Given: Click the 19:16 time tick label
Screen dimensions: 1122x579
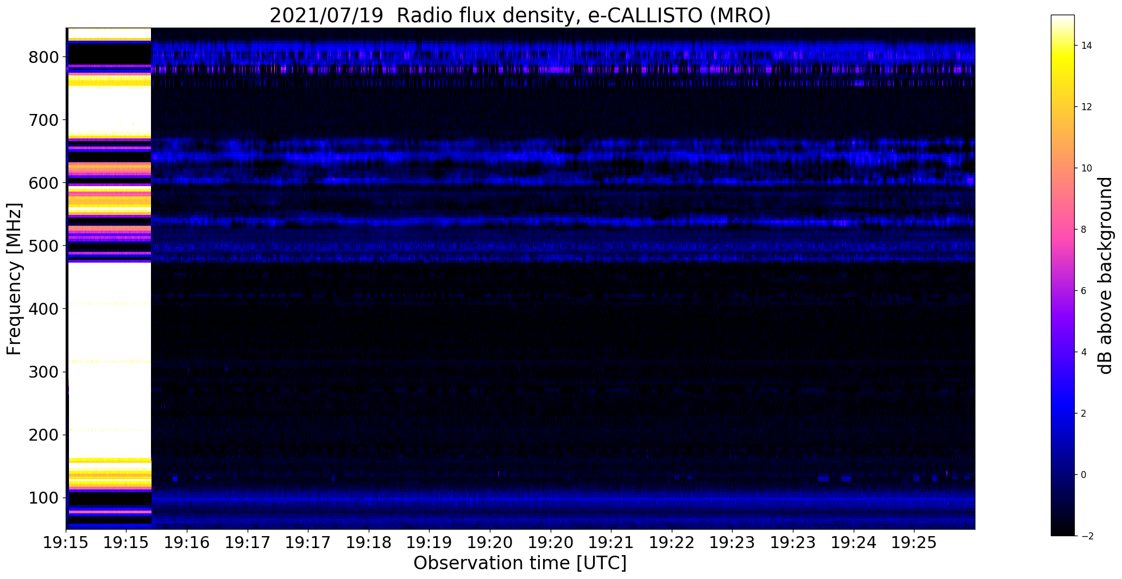Looking at the screenshot, I should click(187, 543).
